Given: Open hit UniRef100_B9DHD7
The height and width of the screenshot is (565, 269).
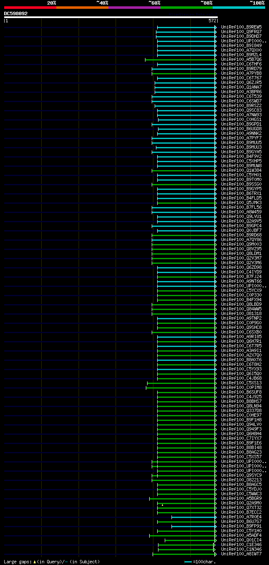Looking at the screenshot, I should click(241, 36).
